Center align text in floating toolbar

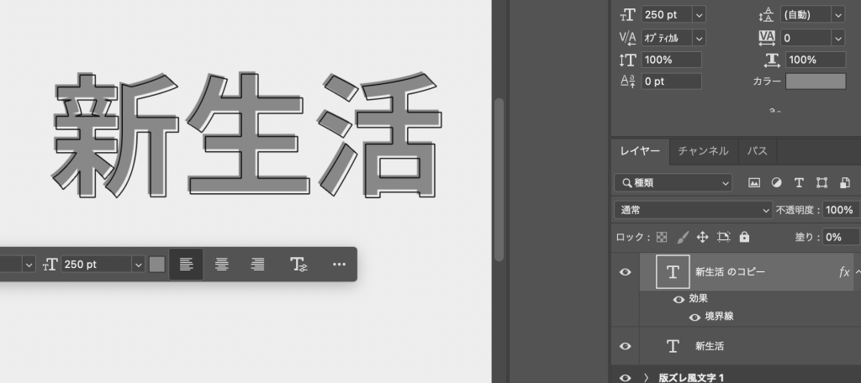222,264
